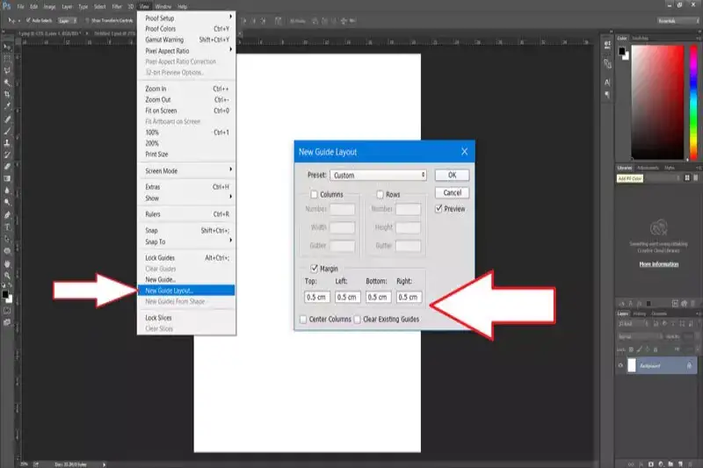Select the Horizontal Type tool
Viewport: 703px width, 468px height.
(7, 226)
